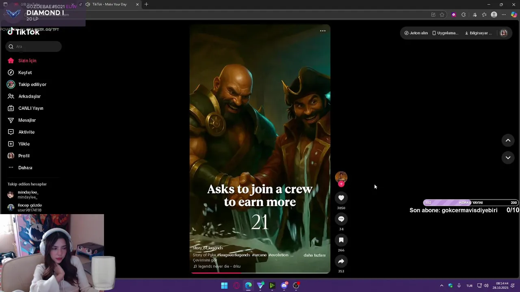Open the #evolution hashtag
Screen dimensions: 520x292
pyautogui.click(x=278, y=255)
